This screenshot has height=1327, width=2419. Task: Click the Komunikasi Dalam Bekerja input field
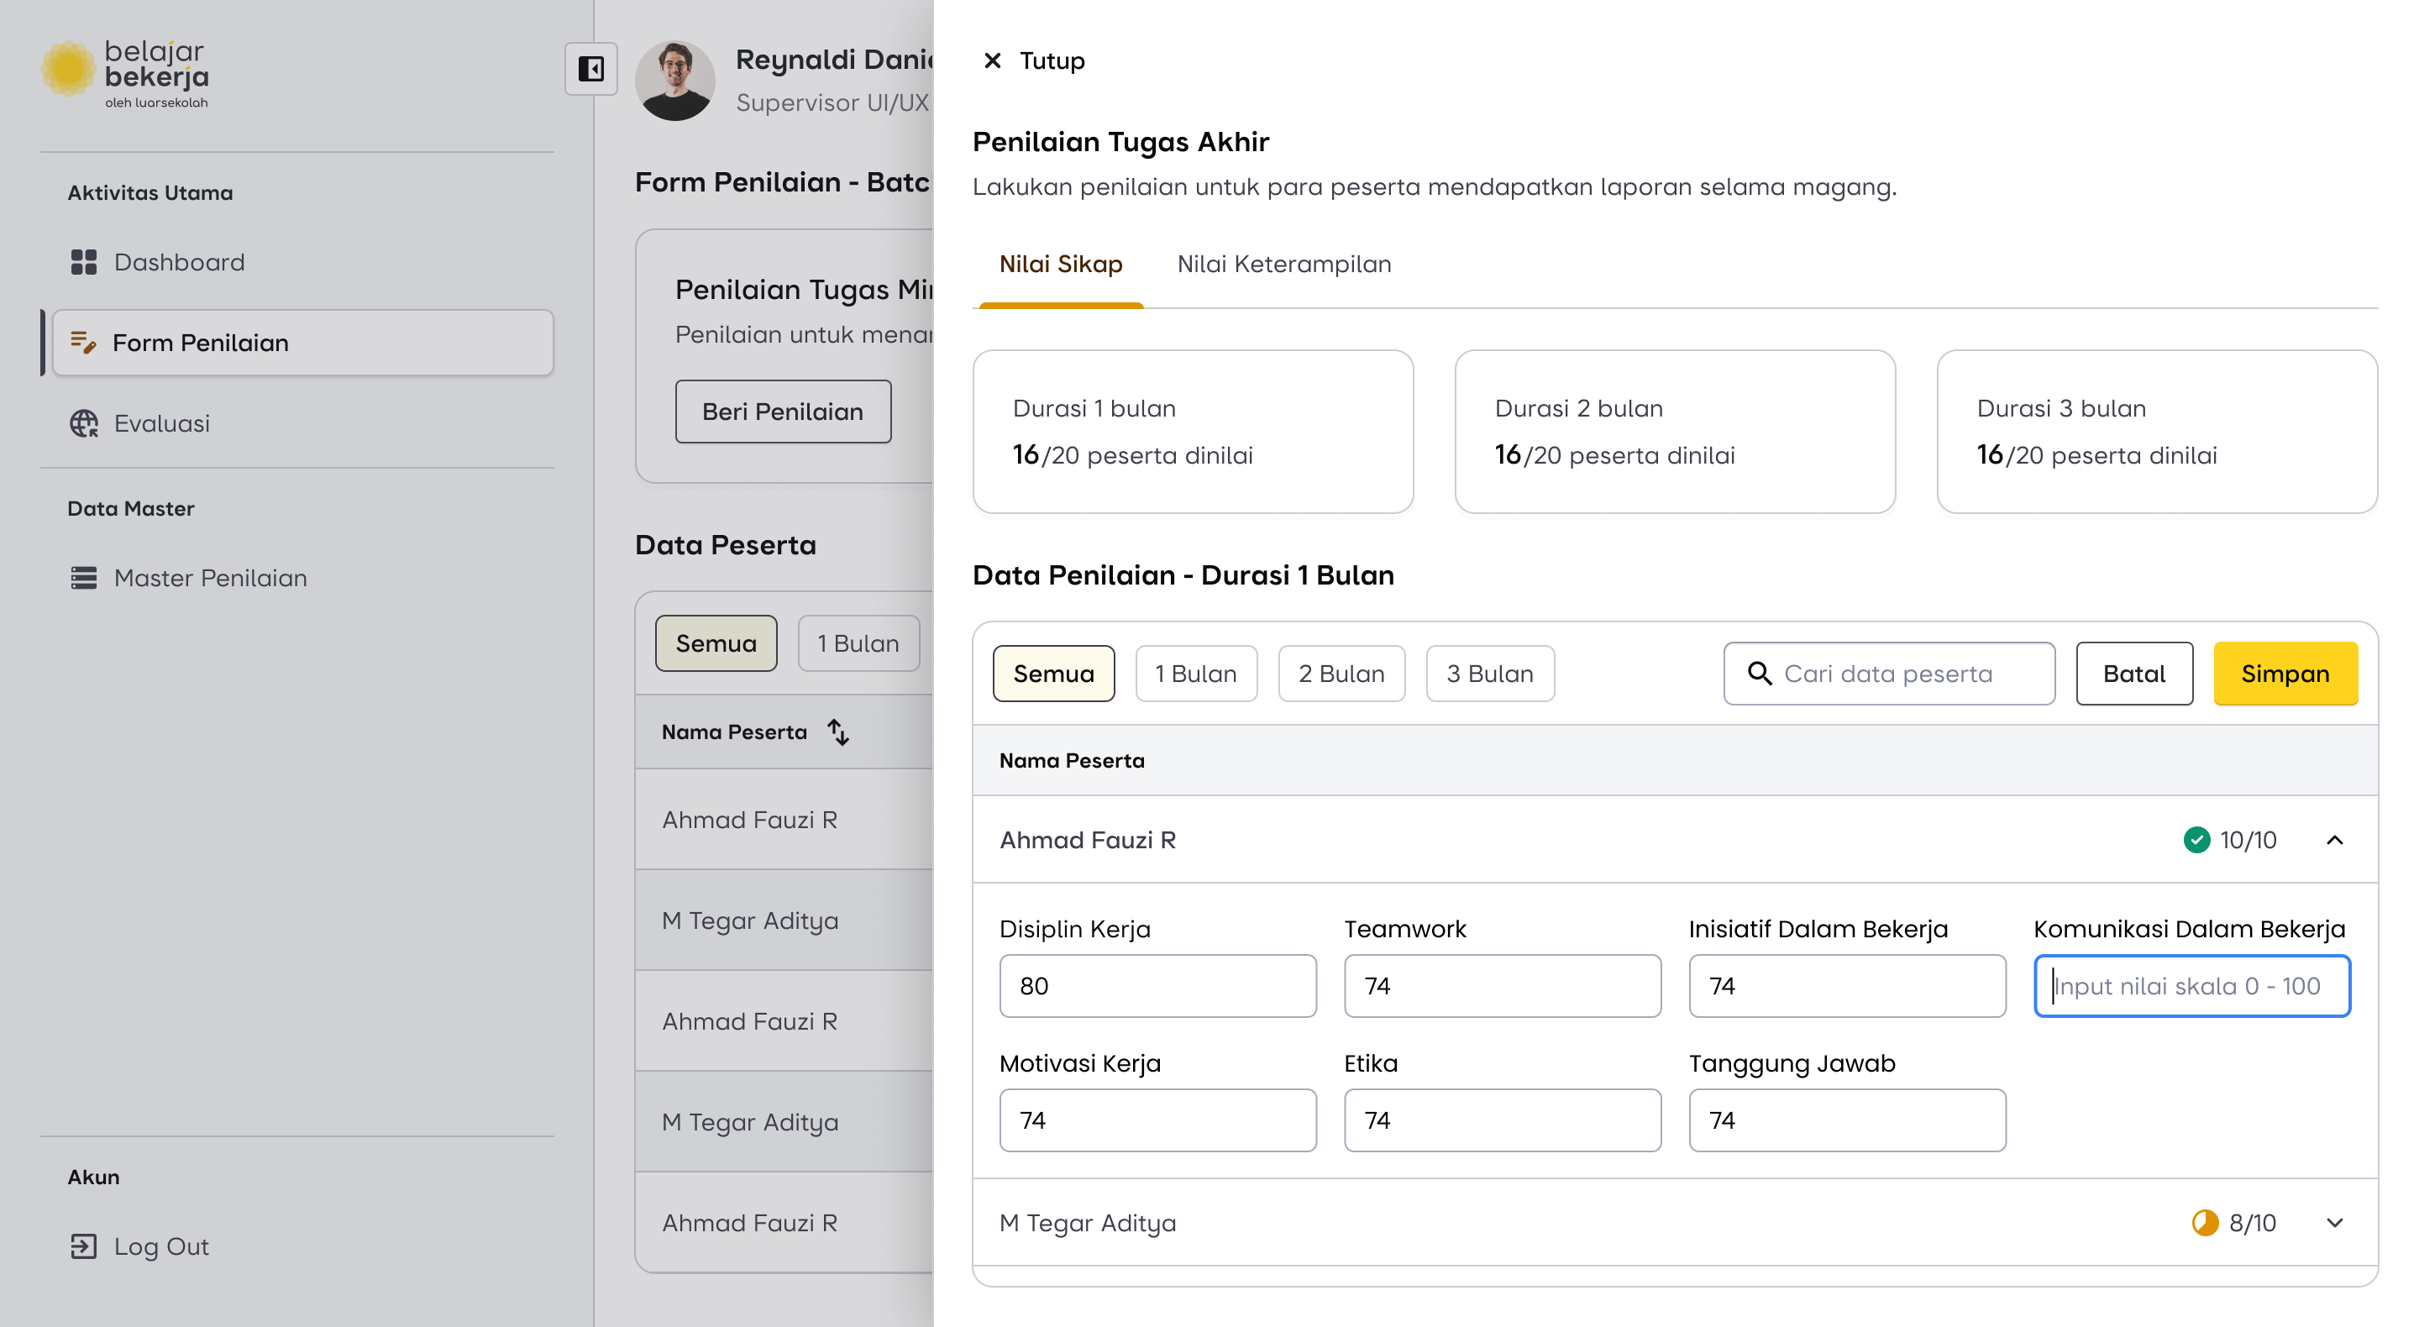pyautogui.click(x=2191, y=986)
